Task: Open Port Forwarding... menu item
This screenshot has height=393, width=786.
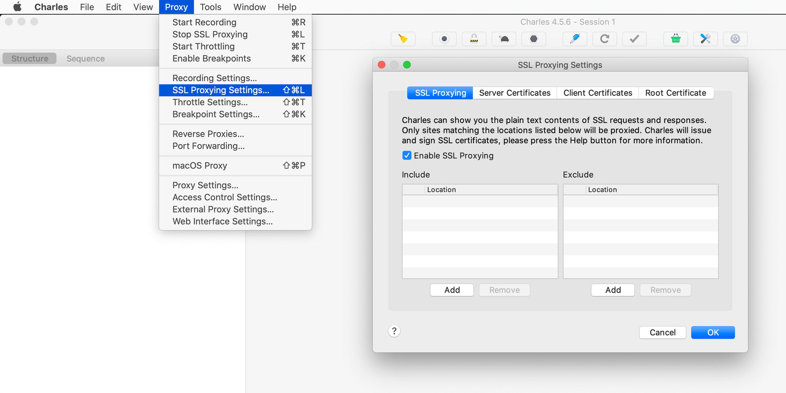Action: 235,146
